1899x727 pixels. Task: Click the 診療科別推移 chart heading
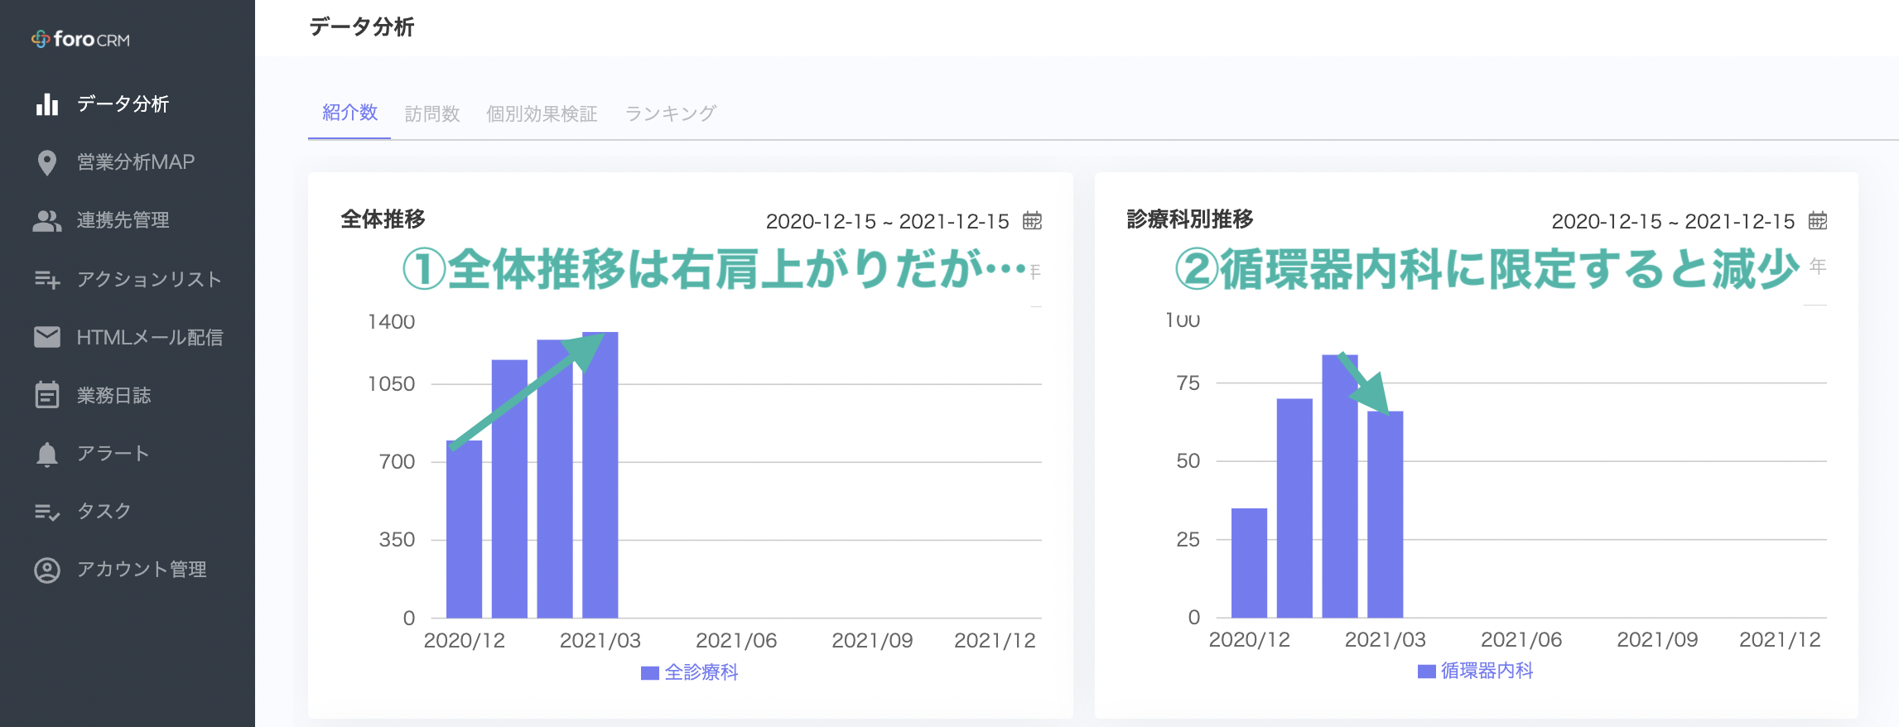pos(1190,219)
